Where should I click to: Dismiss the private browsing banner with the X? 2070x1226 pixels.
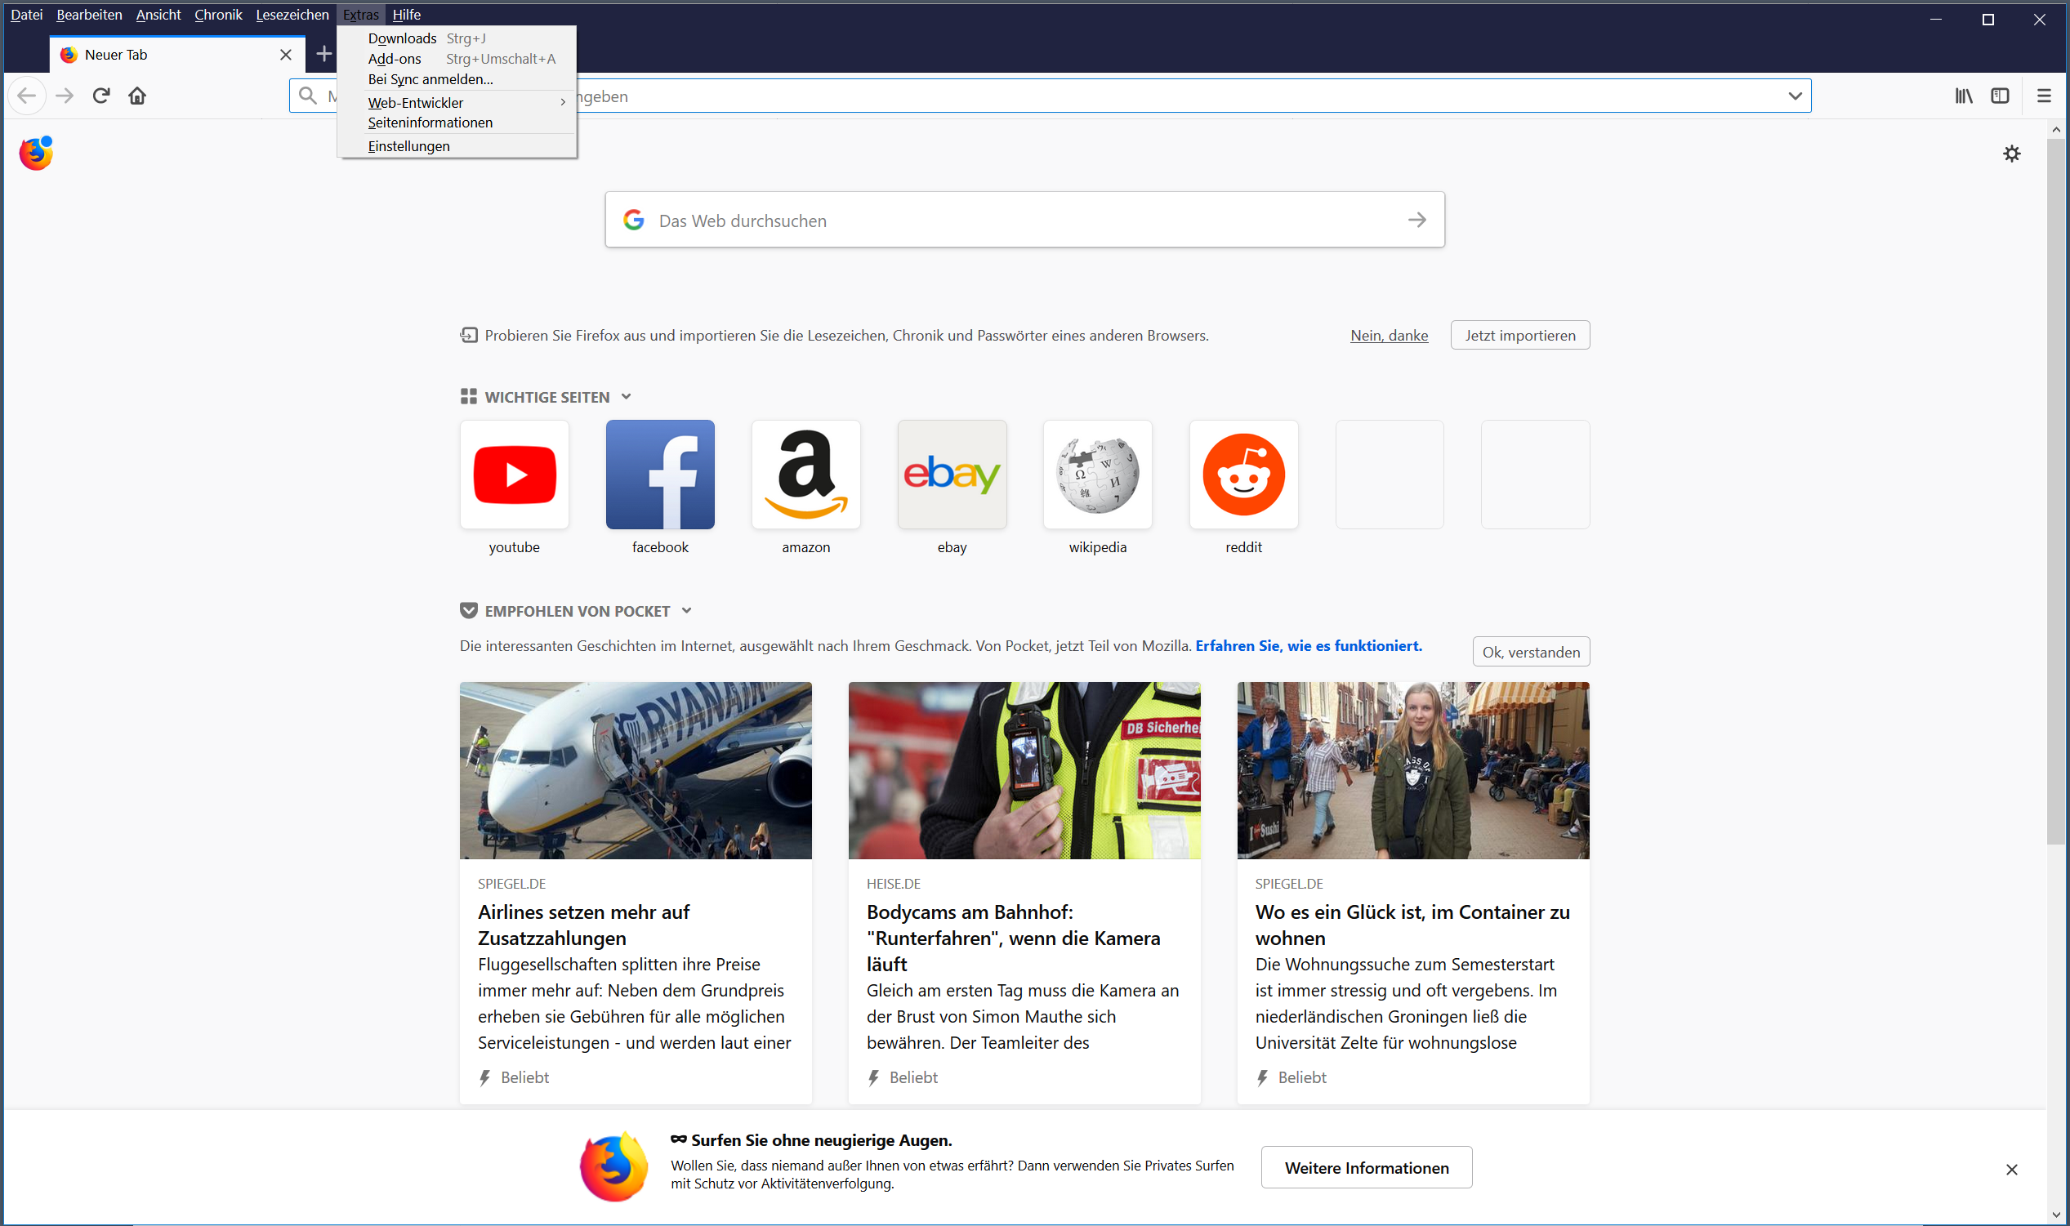coord(2011,1169)
